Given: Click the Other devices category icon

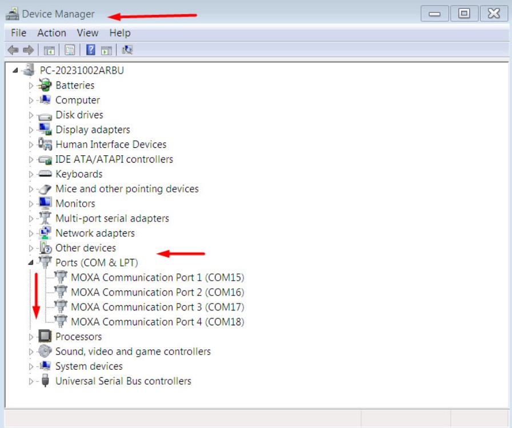Looking at the screenshot, I should (x=45, y=247).
